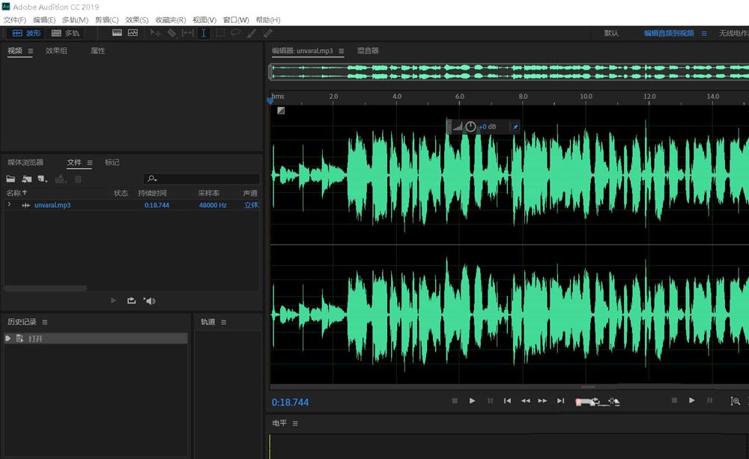Switch to 多轨 multitrack view
Screen dimensions: 749x459
(66, 33)
